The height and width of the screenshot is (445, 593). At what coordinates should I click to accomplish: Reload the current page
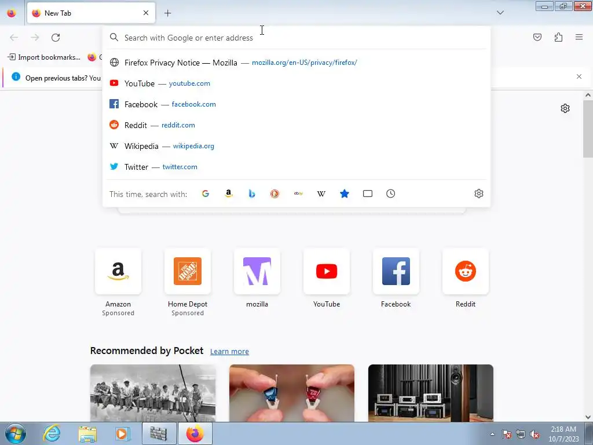tap(56, 38)
